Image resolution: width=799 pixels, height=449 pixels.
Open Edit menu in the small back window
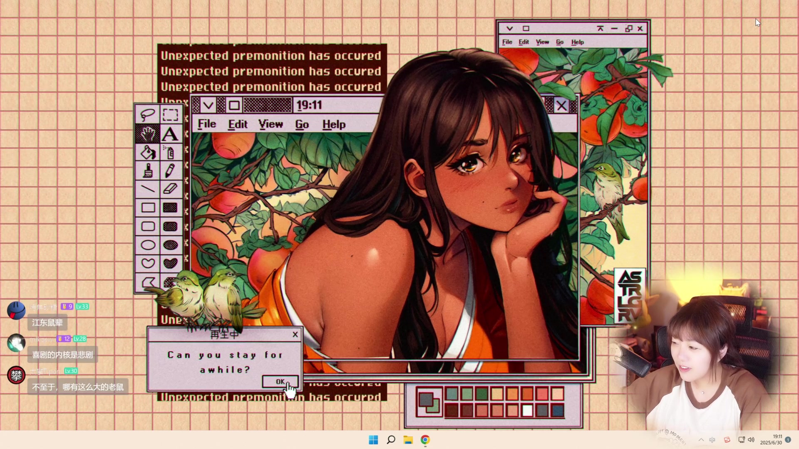(524, 42)
